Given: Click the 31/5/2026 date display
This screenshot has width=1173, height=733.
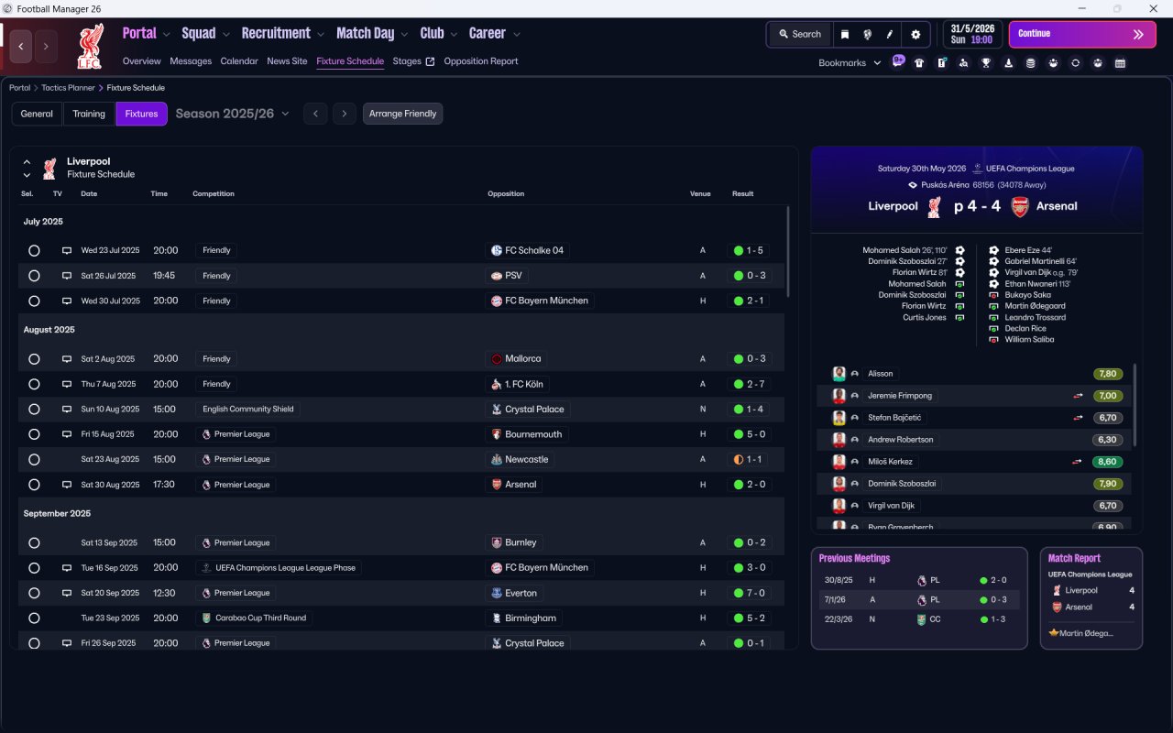Looking at the screenshot, I should [972, 34].
